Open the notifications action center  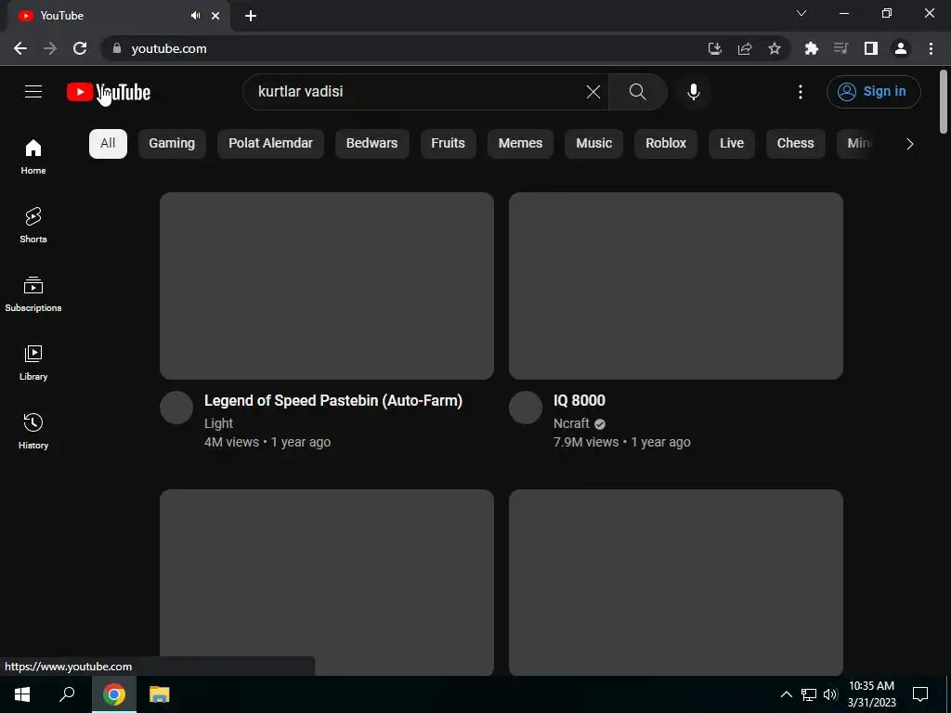pos(920,694)
